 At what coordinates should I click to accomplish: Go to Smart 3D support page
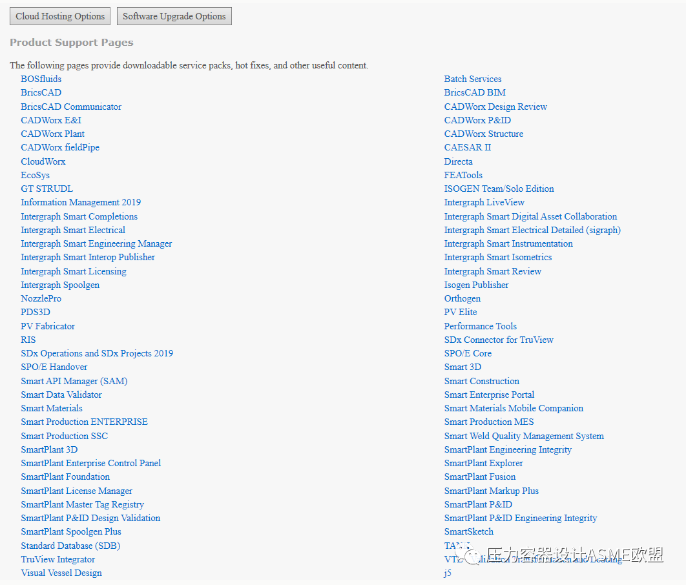[x=463, y=367]
